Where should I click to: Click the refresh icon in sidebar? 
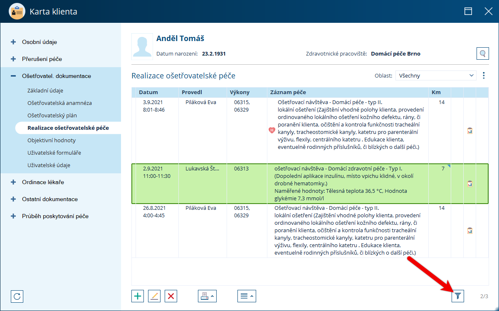[17, 296]
